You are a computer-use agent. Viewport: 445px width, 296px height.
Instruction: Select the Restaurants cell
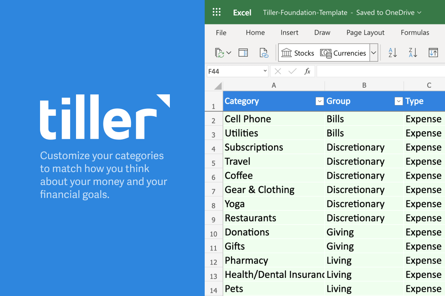pos(274,218)
